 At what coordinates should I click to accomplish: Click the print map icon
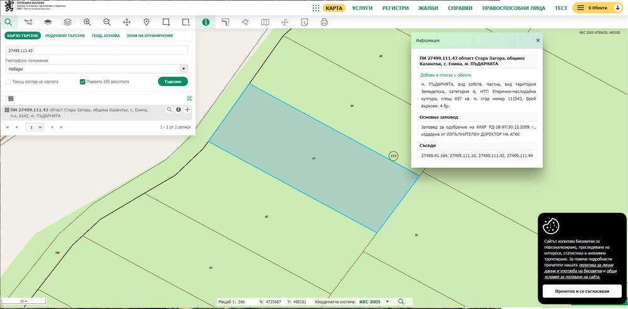tap(324, 22)
